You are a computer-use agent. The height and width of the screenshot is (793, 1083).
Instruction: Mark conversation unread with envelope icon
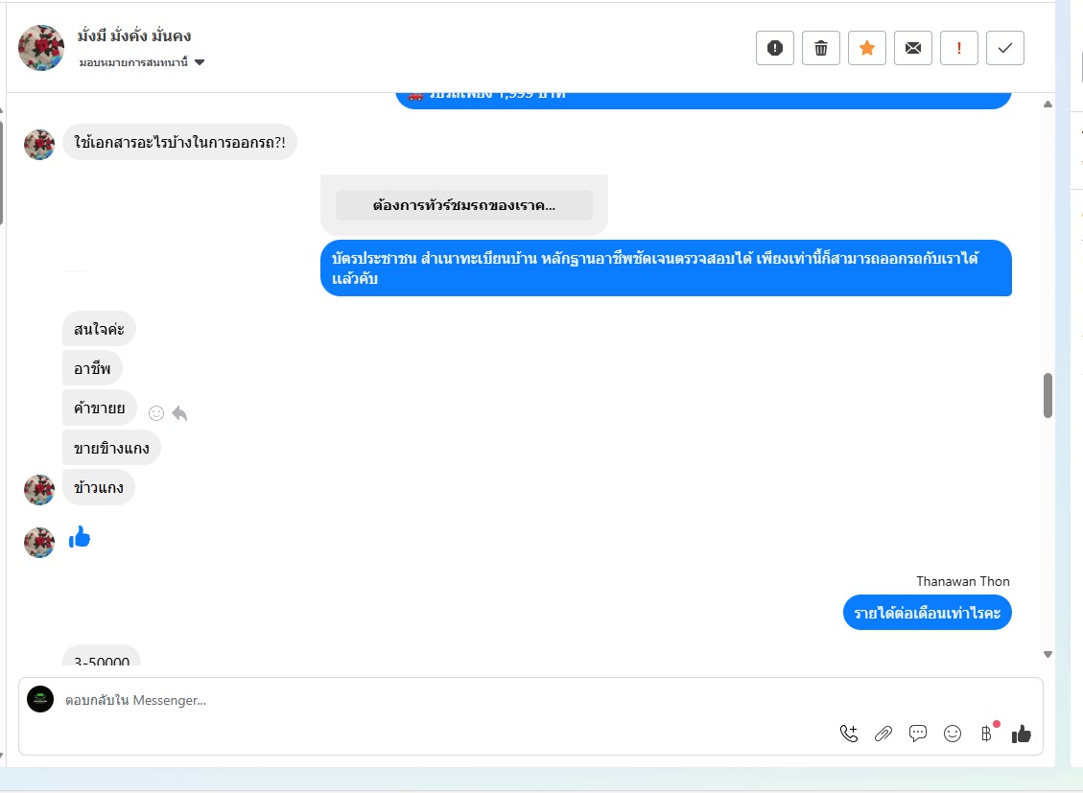913,48
